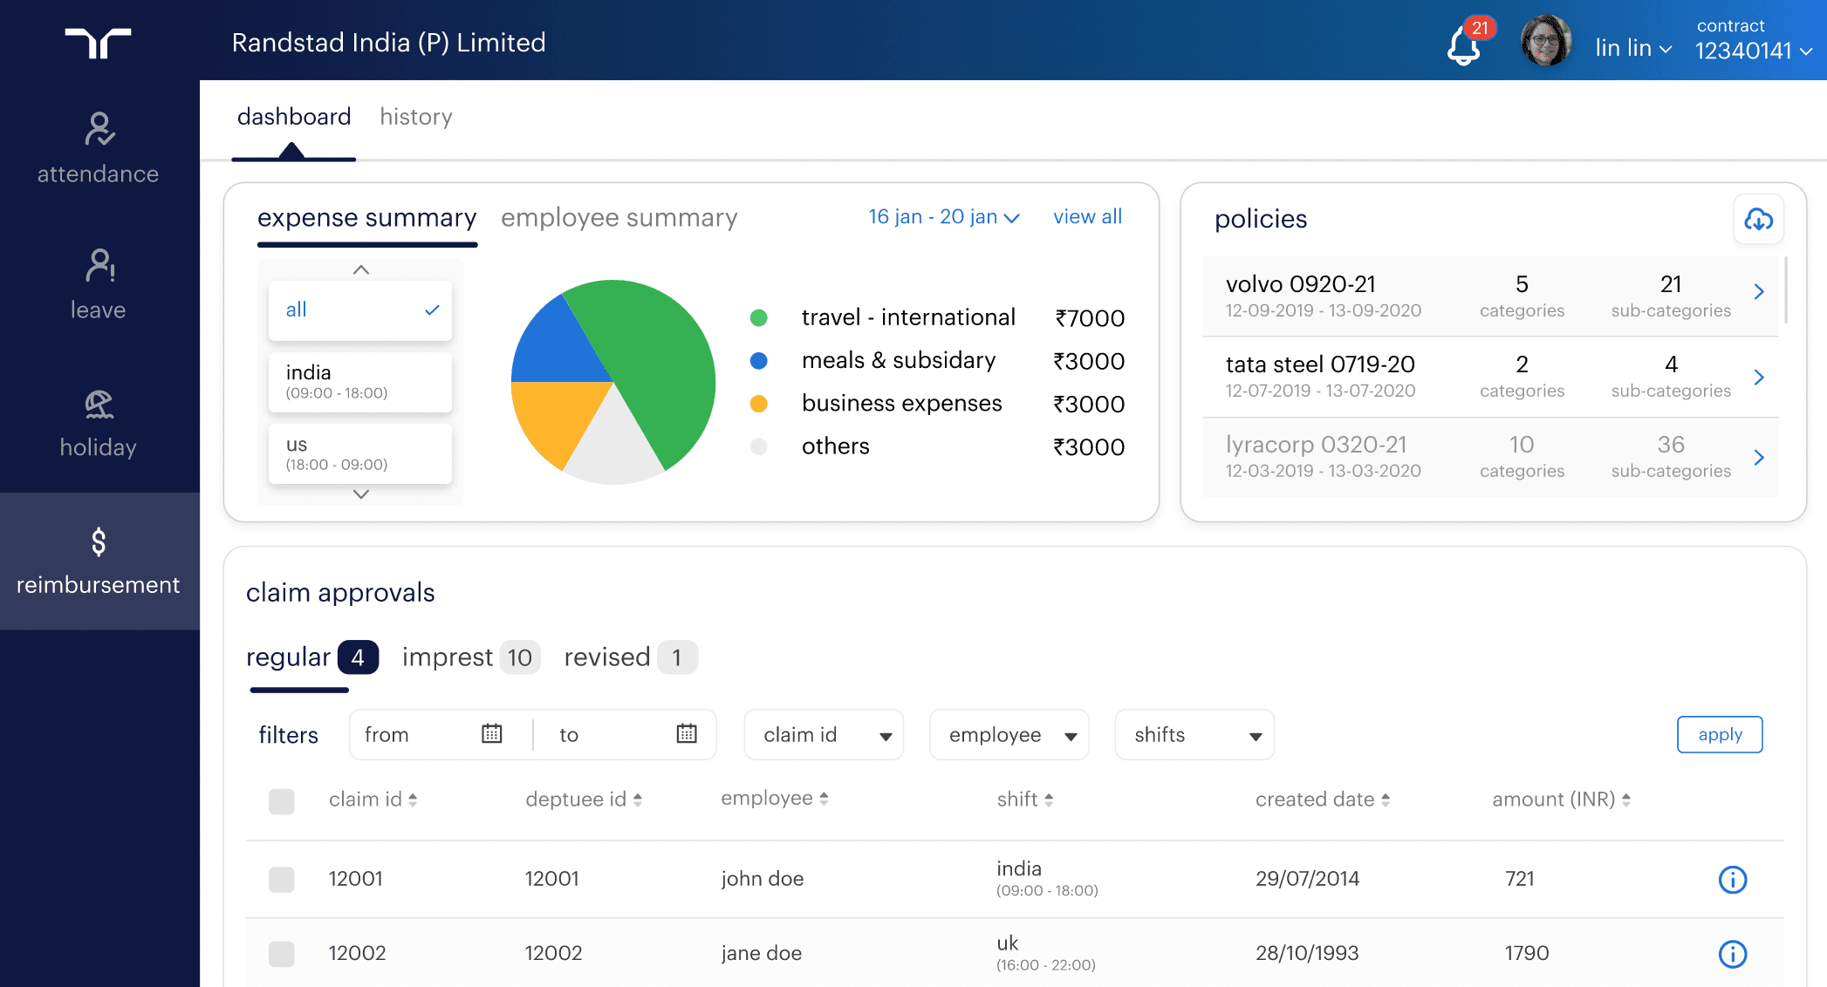Select the india shift option

coord(360,382)
